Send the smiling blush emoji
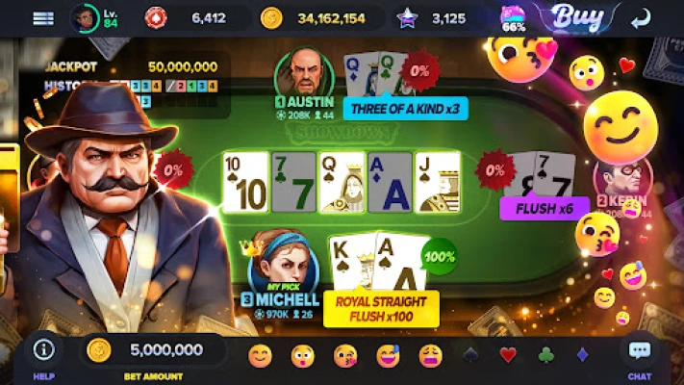Screen dimensions: 684x385 260,356
